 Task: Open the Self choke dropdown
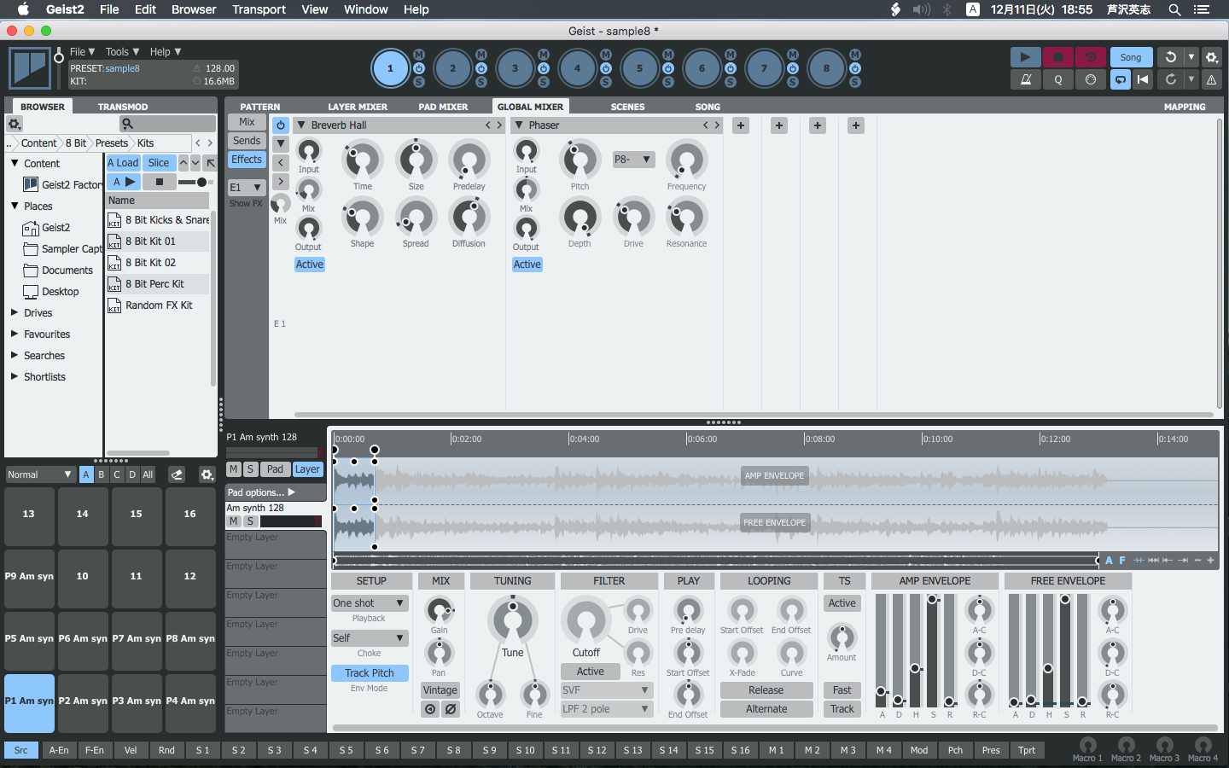[370, 638]
